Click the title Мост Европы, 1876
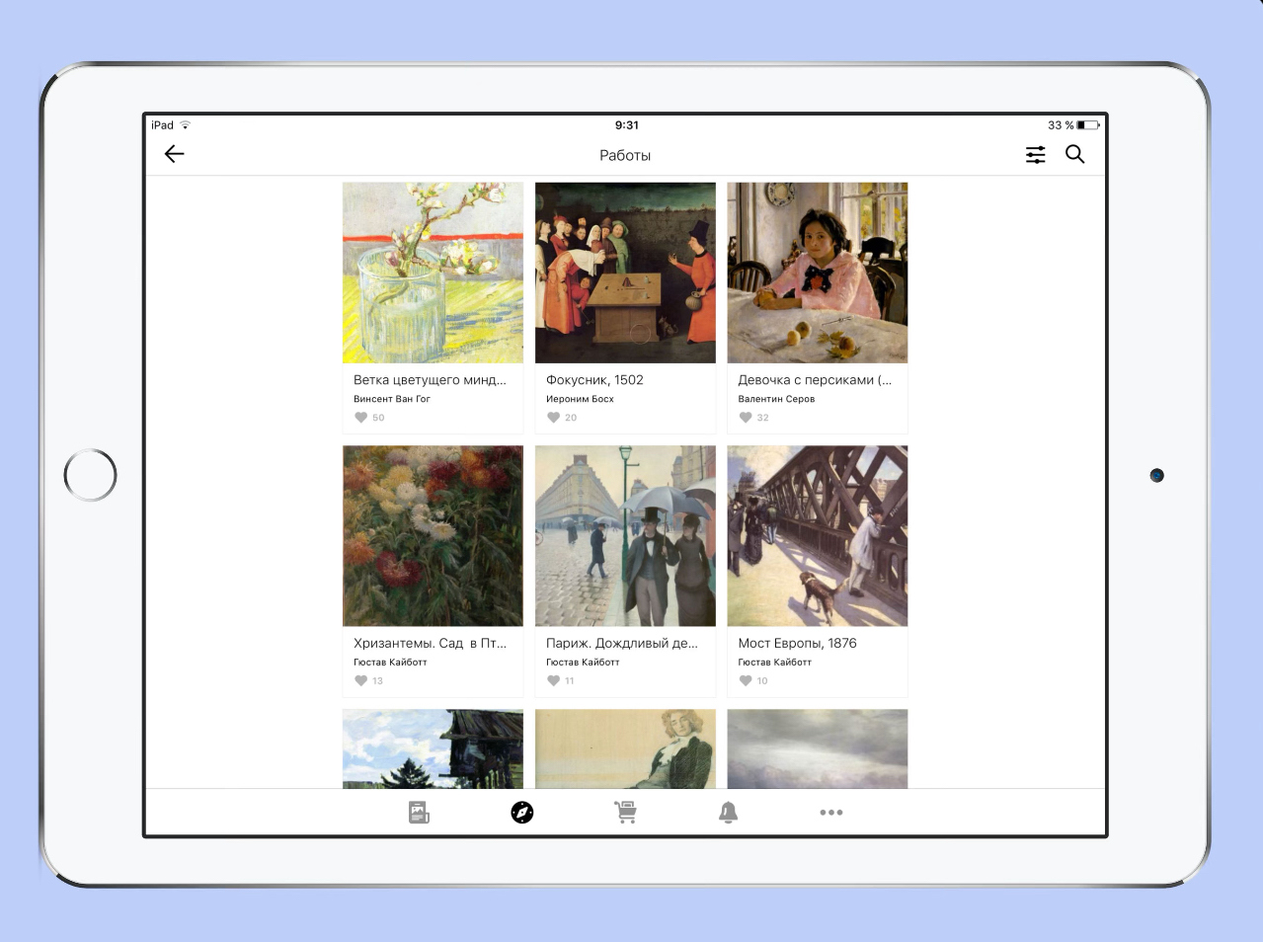 (797, 643)
